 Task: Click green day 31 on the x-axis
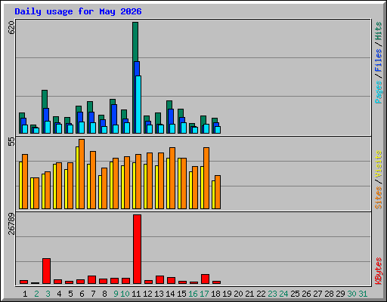[363, 294]
